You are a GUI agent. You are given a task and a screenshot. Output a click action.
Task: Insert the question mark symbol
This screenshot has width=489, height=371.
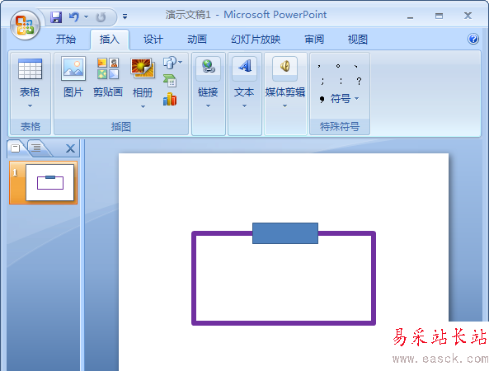[x=359, y=82]
